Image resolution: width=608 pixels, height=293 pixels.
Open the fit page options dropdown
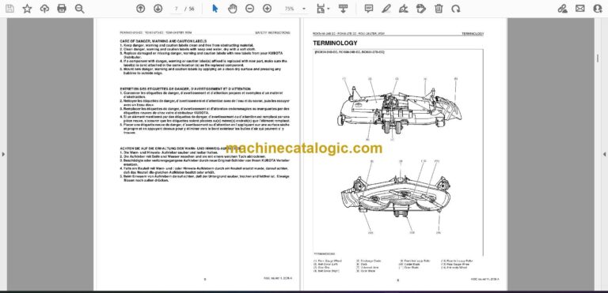(323, 9)
